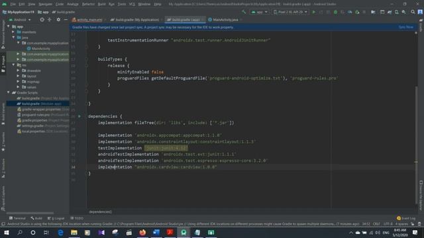Click Select Opened File target icon
Screen dimensions: 424x238
42,20
